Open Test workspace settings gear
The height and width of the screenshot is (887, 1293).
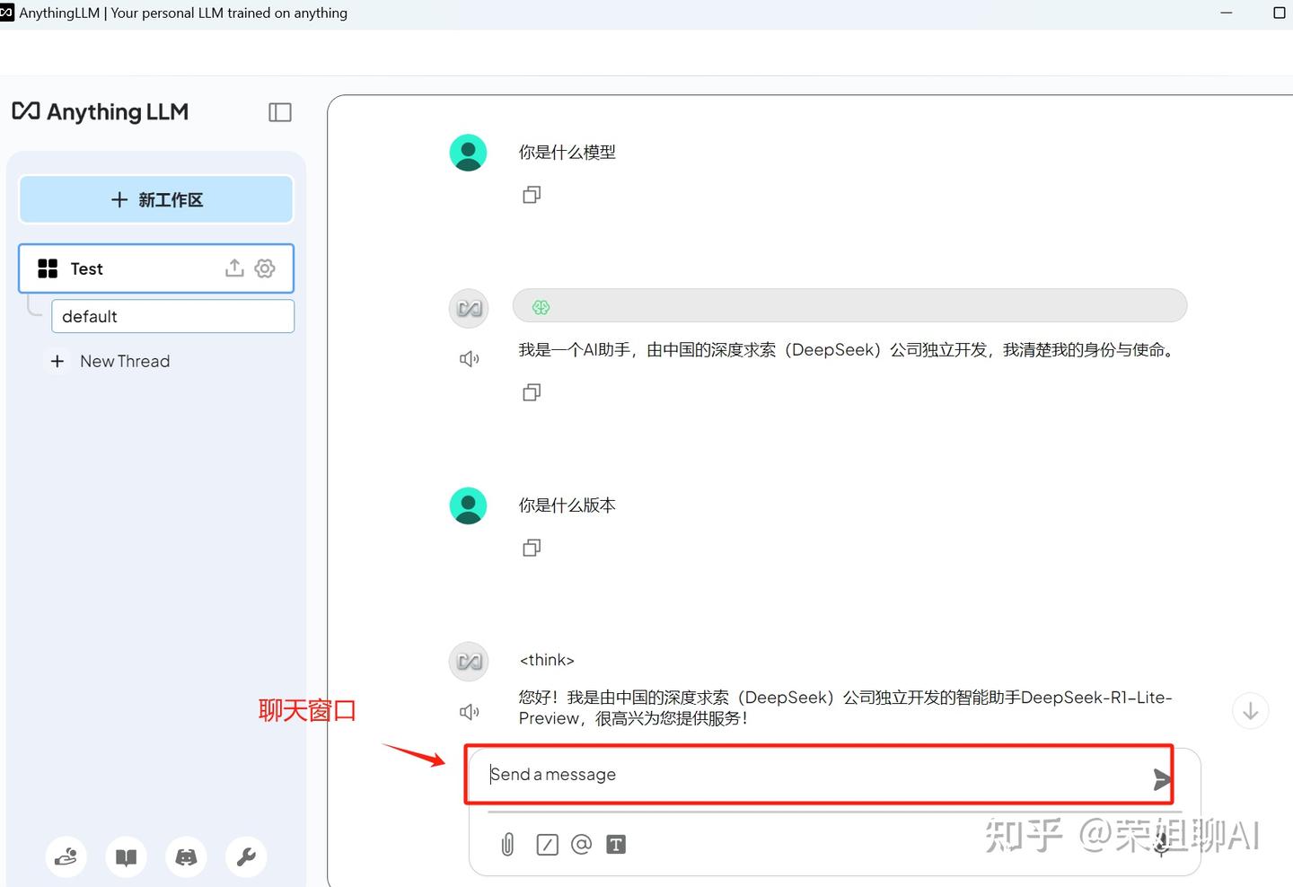click(x=265, y=268)
